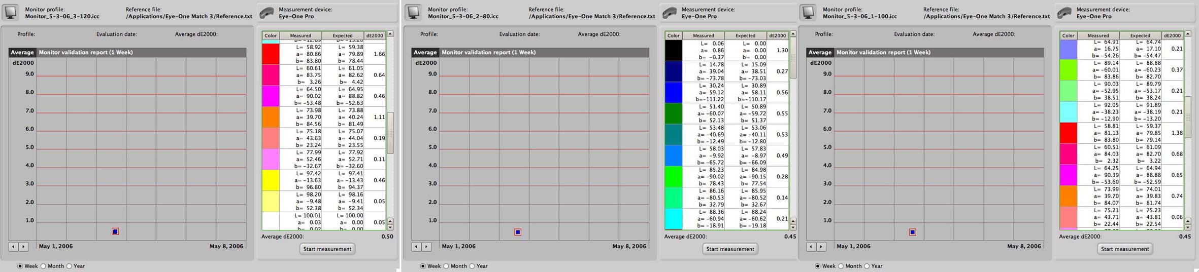Click red swatch with dE 1.66 in 3-120 table
This screenshot has width=1199, height=272.
[x=271, y=54]
